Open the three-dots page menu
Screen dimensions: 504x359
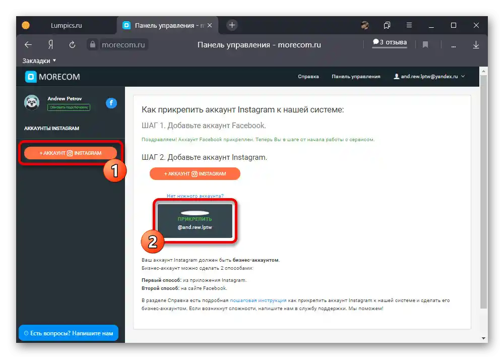453,45
